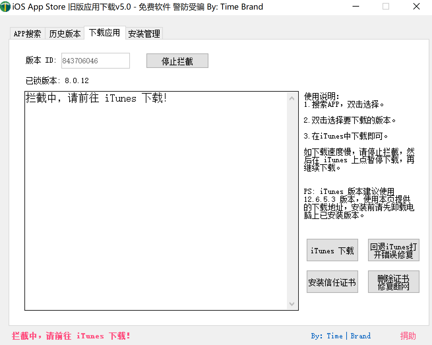Click the 已锁版本: 8.0.12 label
This screenshot has width=432, height=345.
(x=57, y=80)
